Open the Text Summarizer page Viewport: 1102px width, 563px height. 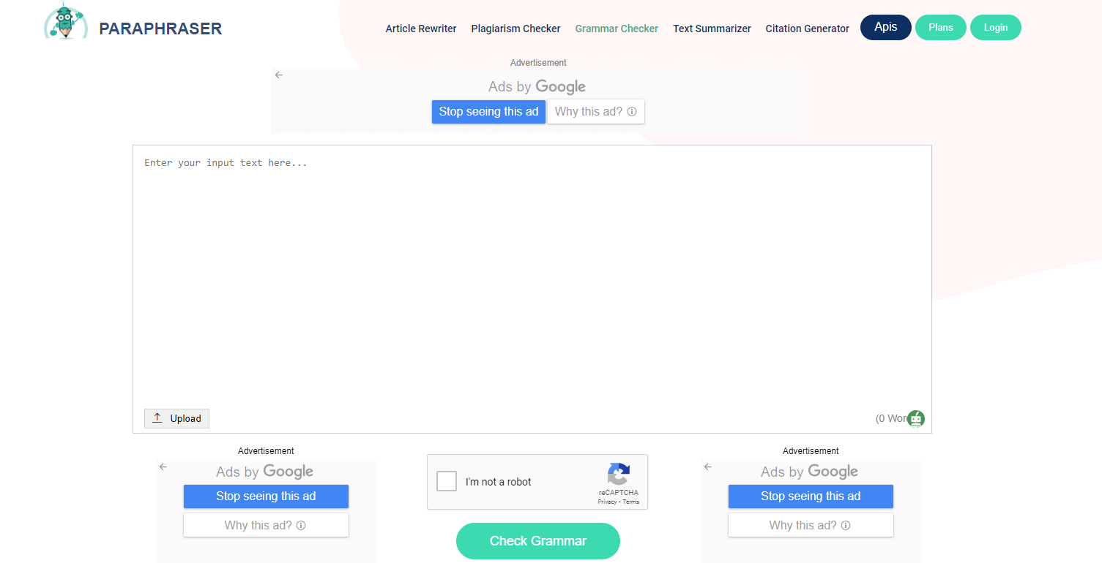click(x=712, y=29)
